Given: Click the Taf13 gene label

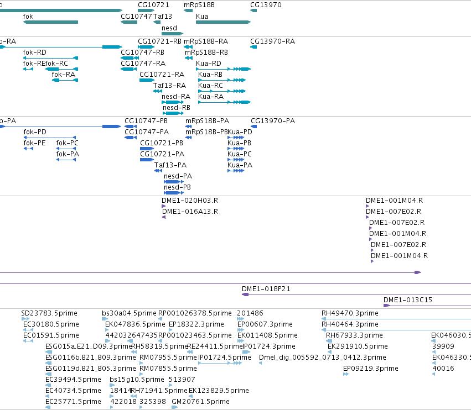Looking at the screenshot, I should (163, 17).
